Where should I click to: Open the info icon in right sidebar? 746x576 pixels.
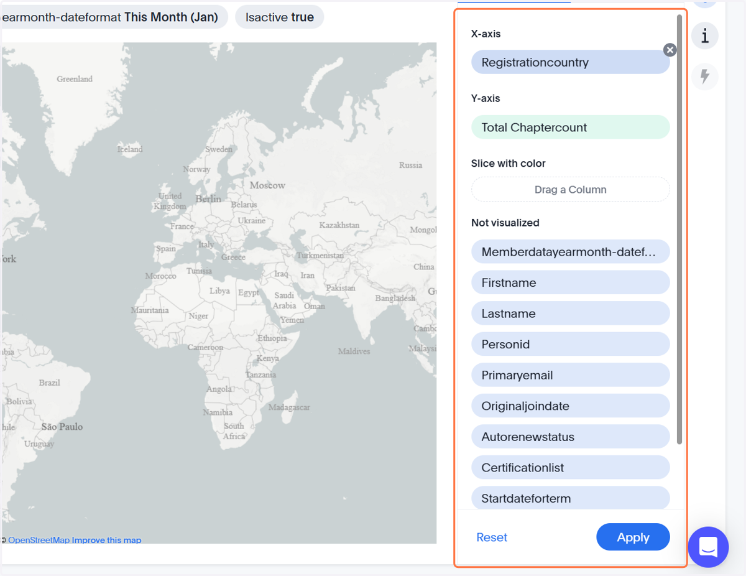click(x=705, y=35)
